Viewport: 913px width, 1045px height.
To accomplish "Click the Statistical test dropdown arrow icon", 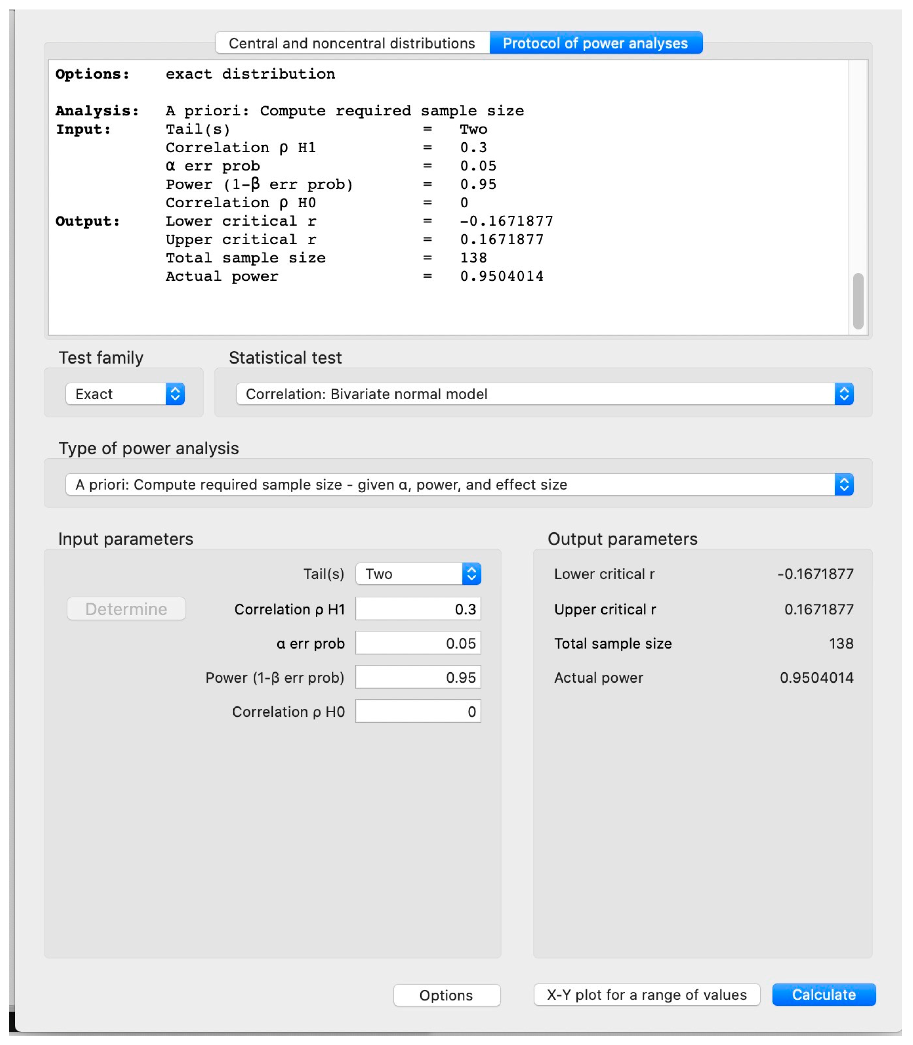I will (844, 394).
